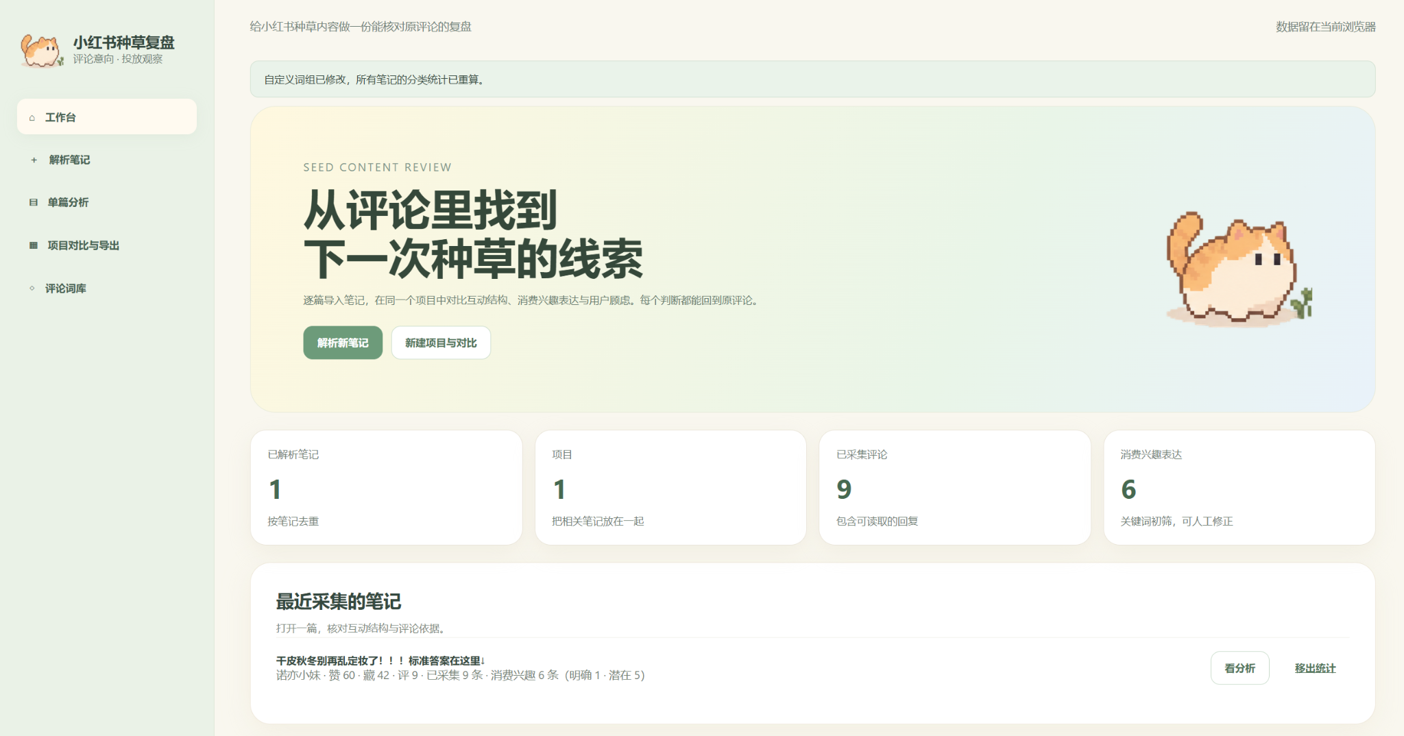Click the 从评论里找到下一次种草的线索 headline

coord(473,234)
